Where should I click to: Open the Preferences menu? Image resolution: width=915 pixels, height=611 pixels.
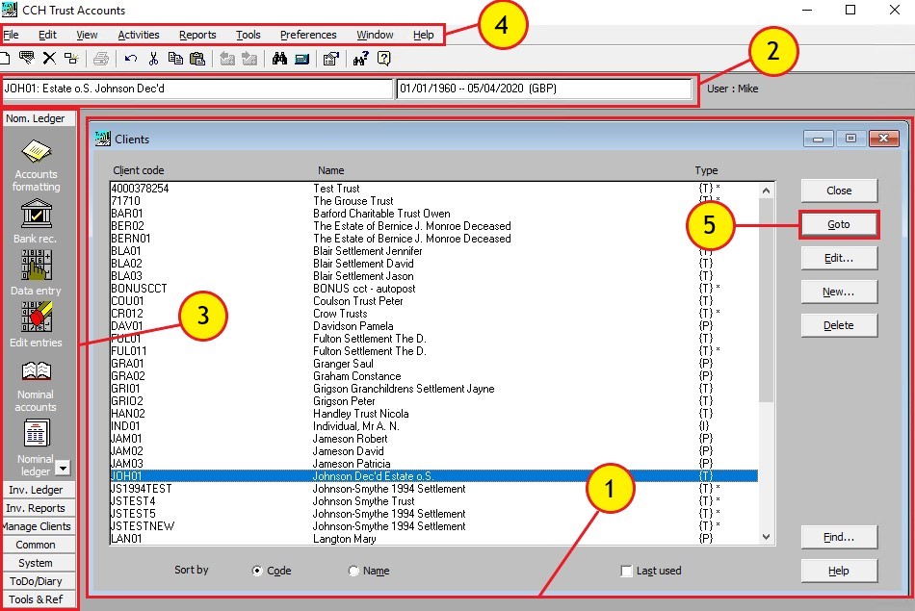(308, 35)
